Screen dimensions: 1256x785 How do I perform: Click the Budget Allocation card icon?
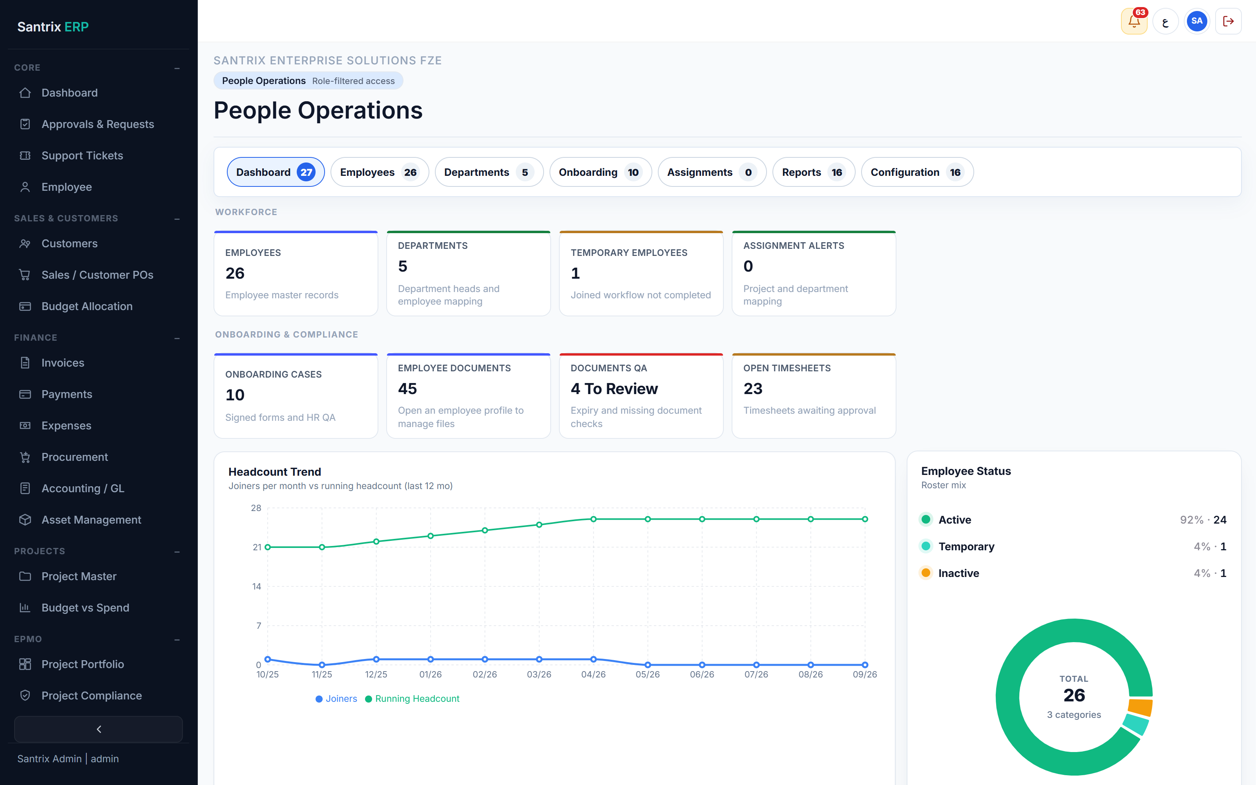coord(25,306)
